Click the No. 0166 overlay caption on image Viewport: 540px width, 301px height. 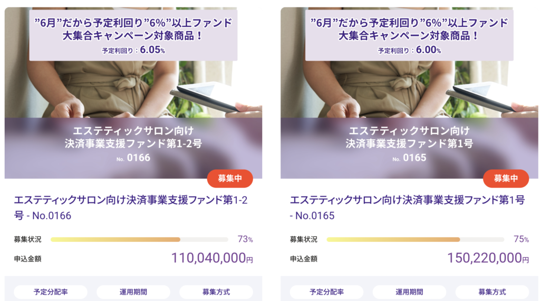(x=133, y=158)
